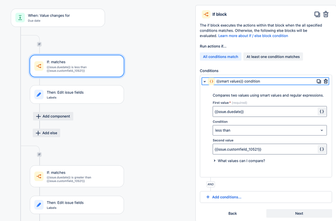Click the If block duplicate icon
The image size is (336, 221).
click(317, 14)
